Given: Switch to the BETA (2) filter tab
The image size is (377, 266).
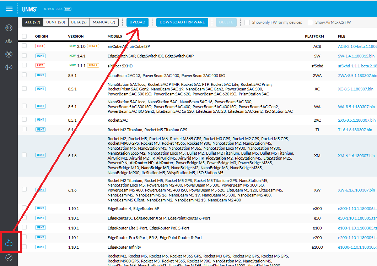Looking at the screenshot, I should coord(79,22).
